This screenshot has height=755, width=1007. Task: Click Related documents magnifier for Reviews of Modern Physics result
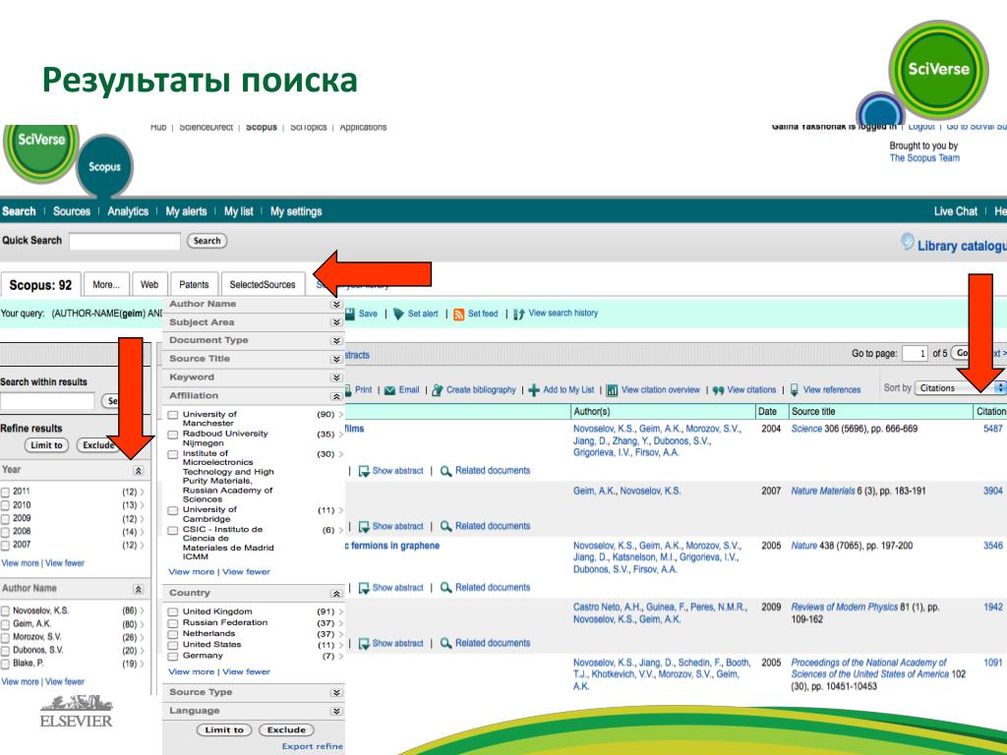(445, 643)
